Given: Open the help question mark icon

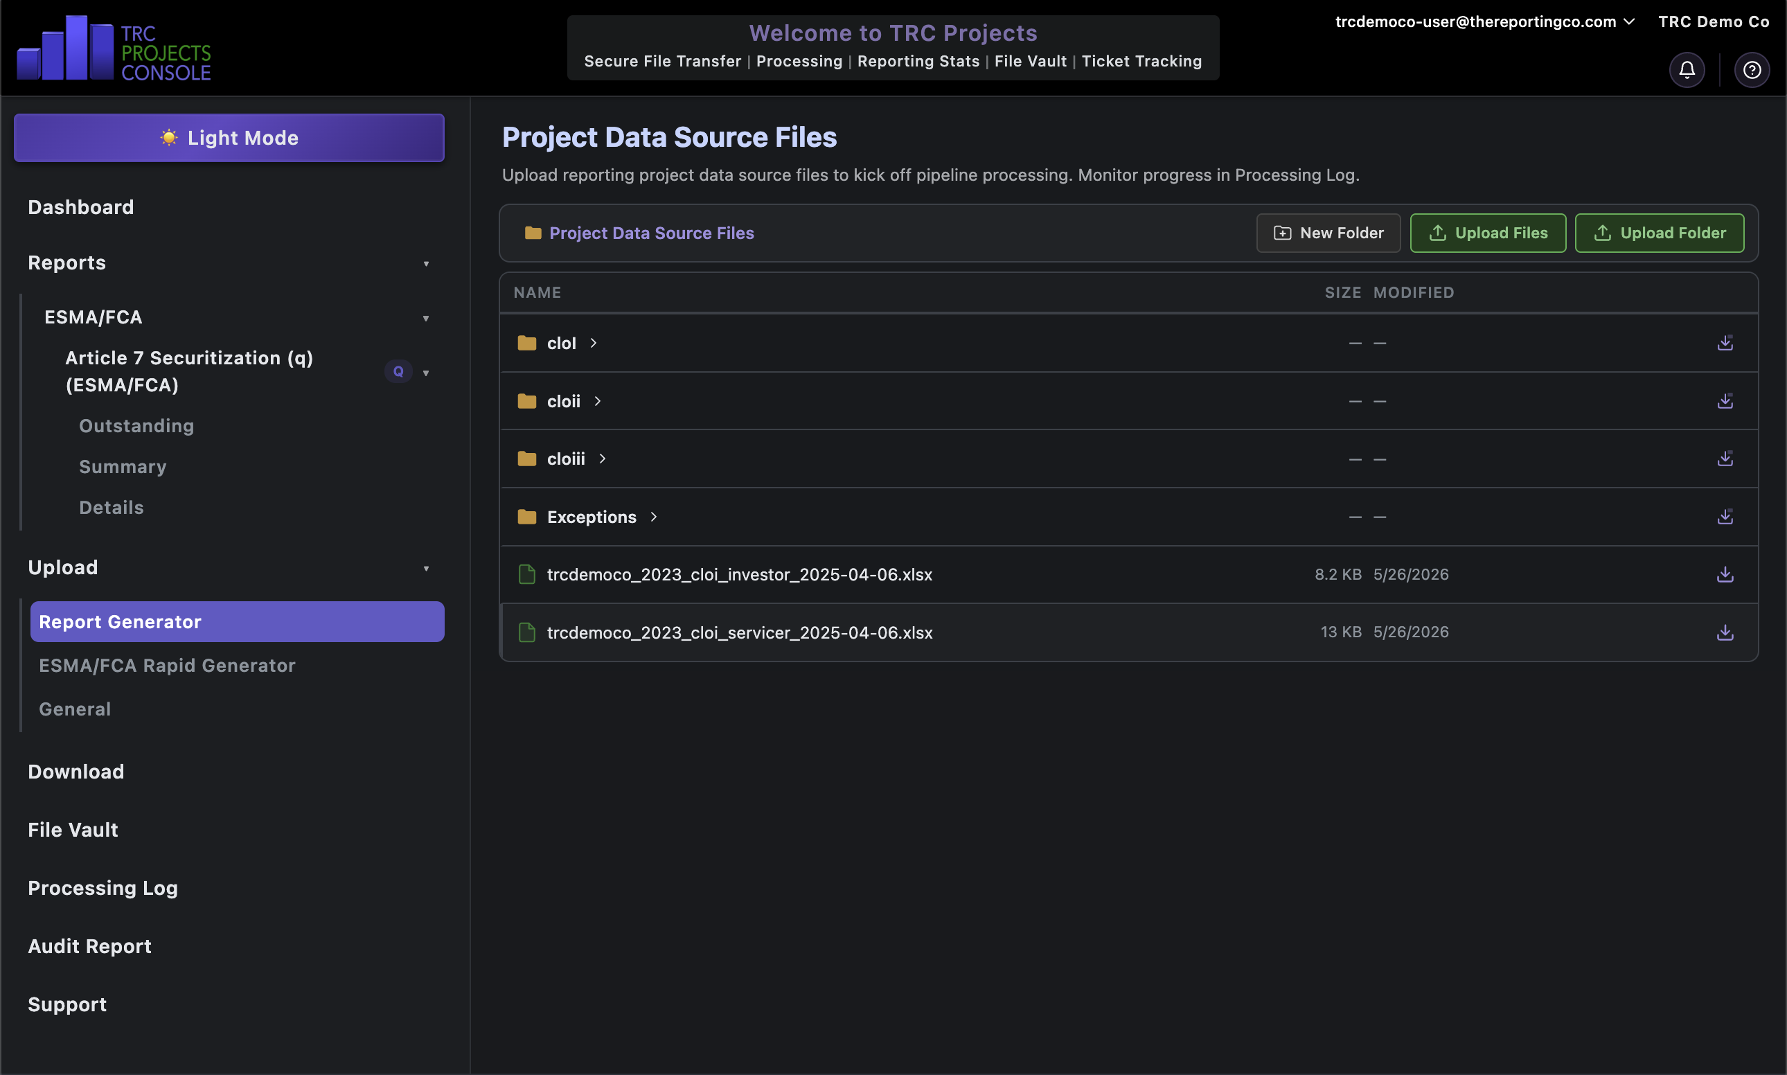Looking at the screenshot, I should [1752, 69].
